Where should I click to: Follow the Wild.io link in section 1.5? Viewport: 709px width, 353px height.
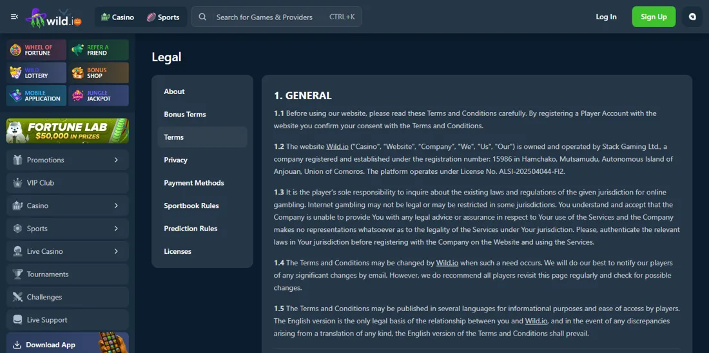536,321
